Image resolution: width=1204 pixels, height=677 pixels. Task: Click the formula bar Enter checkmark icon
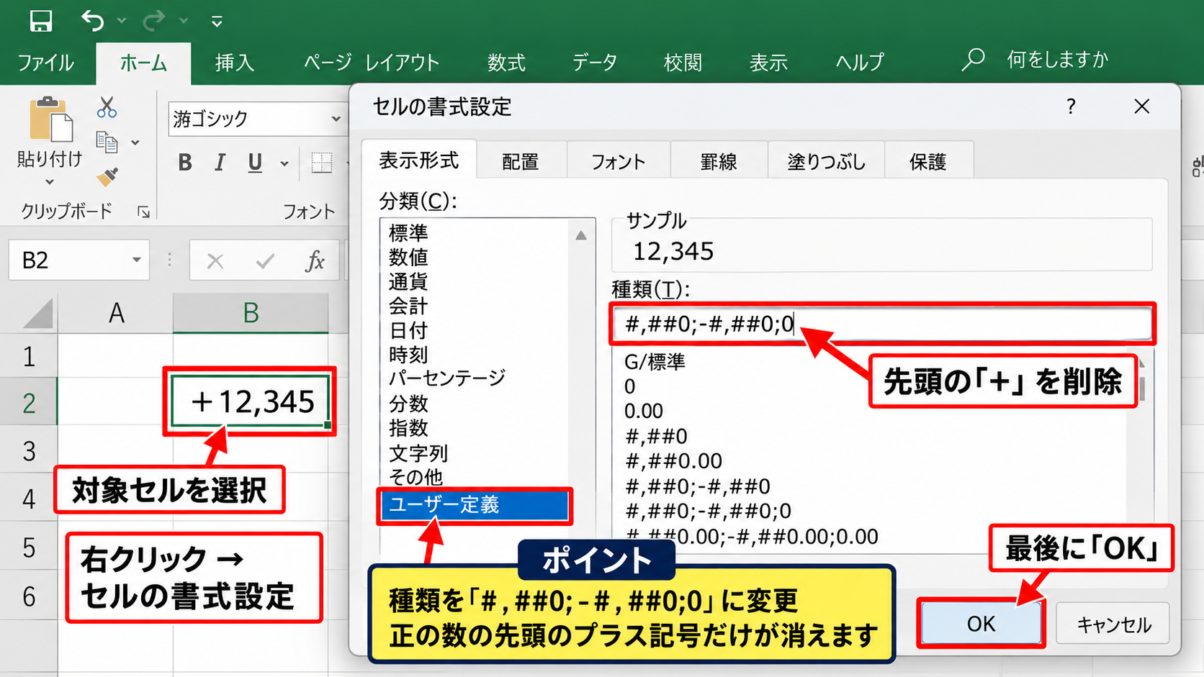pyautogui.click(x=265, y=261)
